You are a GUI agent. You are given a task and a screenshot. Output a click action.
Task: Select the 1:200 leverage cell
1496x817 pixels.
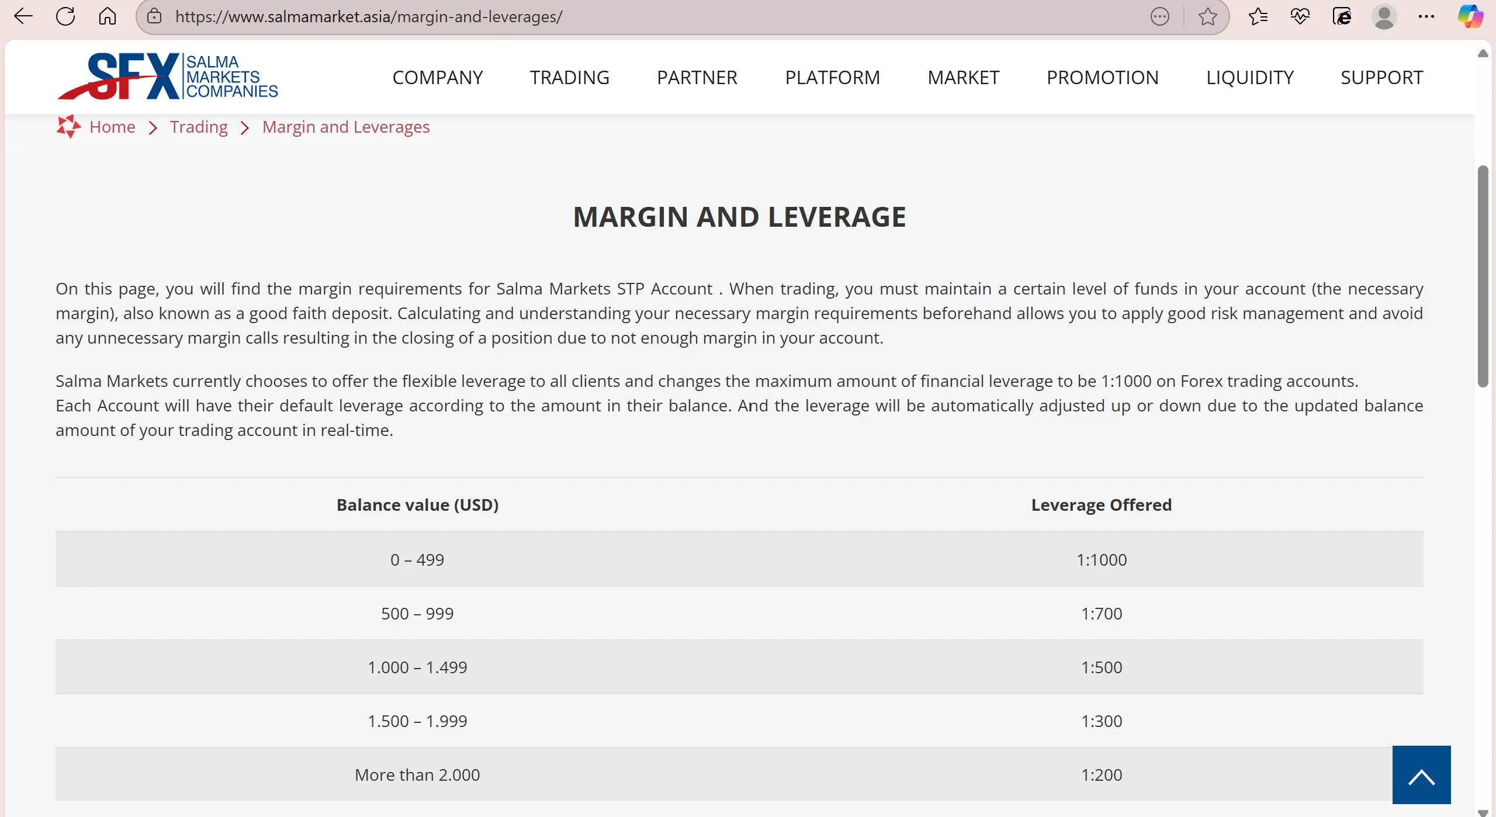(x=1102, y=774)
